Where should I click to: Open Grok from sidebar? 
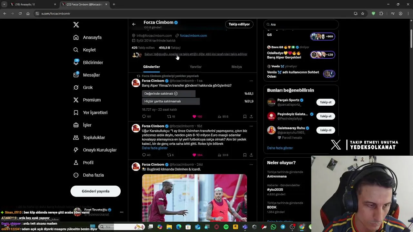click(83, 87)
